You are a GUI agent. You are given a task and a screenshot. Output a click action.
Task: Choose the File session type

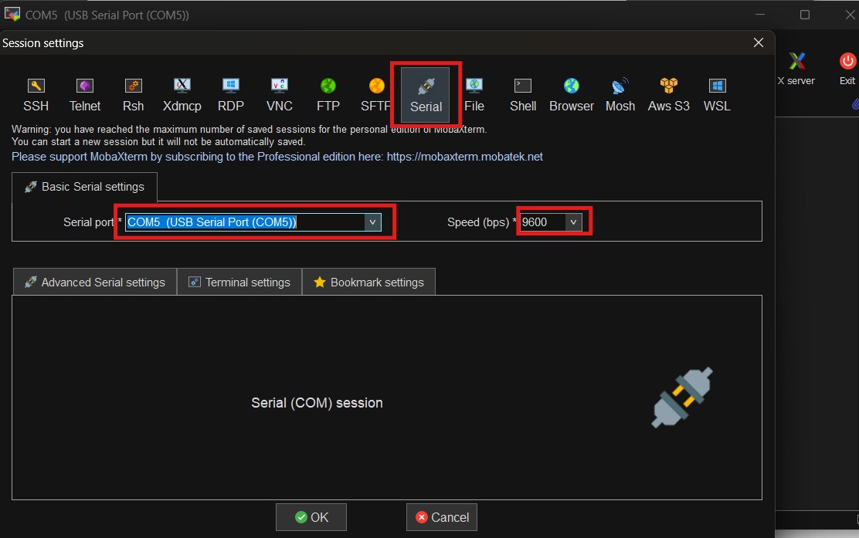tap(474, 95)
